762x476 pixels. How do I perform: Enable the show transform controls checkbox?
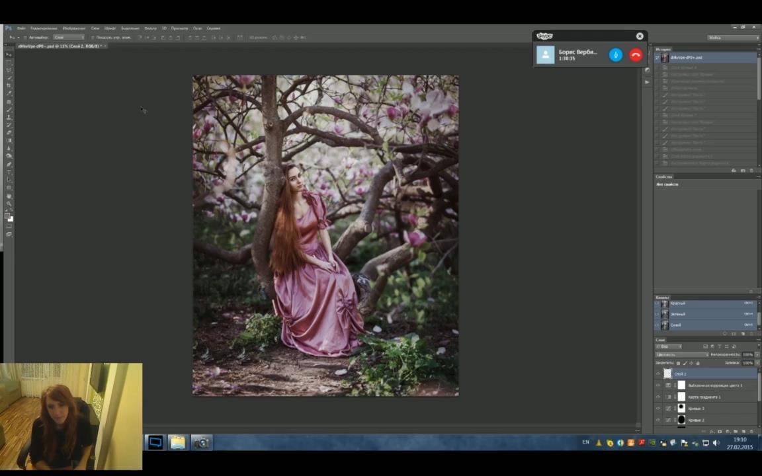coord(93,38)
